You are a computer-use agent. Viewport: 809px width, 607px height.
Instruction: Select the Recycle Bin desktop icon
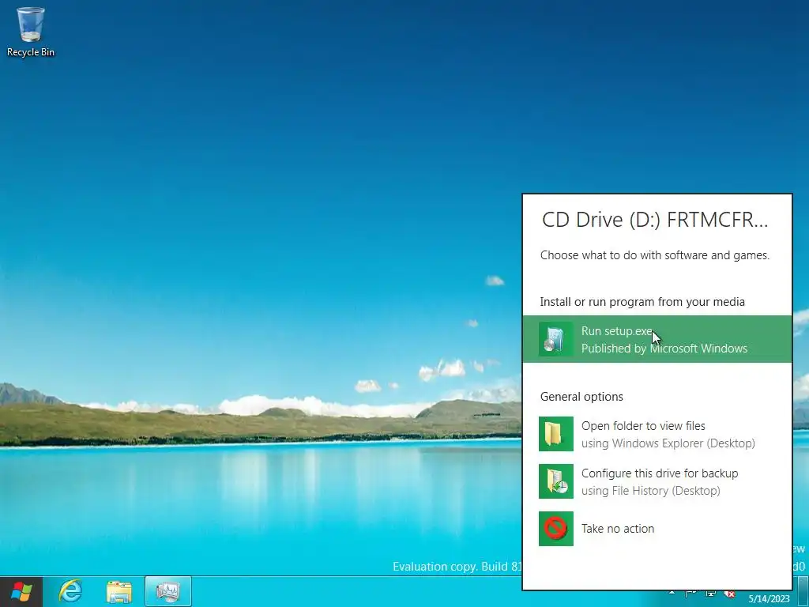(x=31, y=32)
